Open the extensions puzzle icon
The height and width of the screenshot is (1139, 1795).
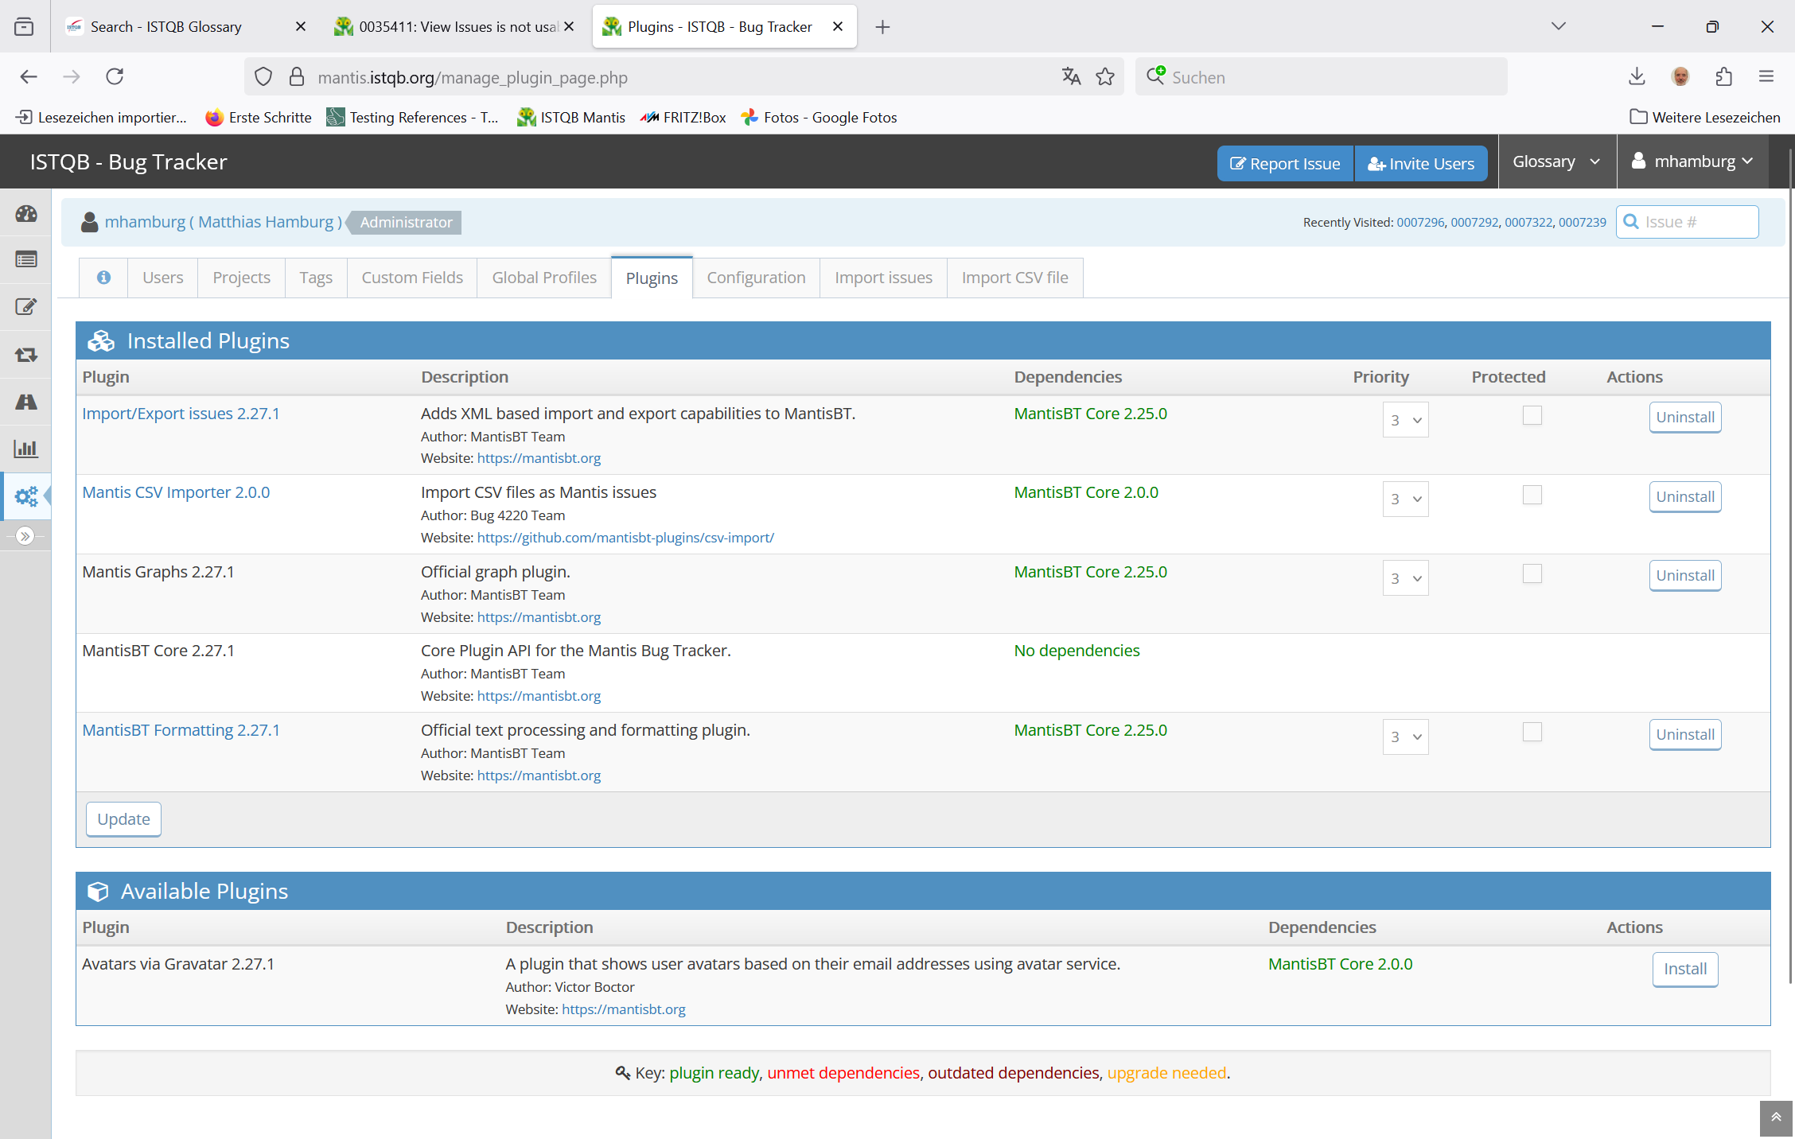pyautogui.click(x=1723, y=76)
